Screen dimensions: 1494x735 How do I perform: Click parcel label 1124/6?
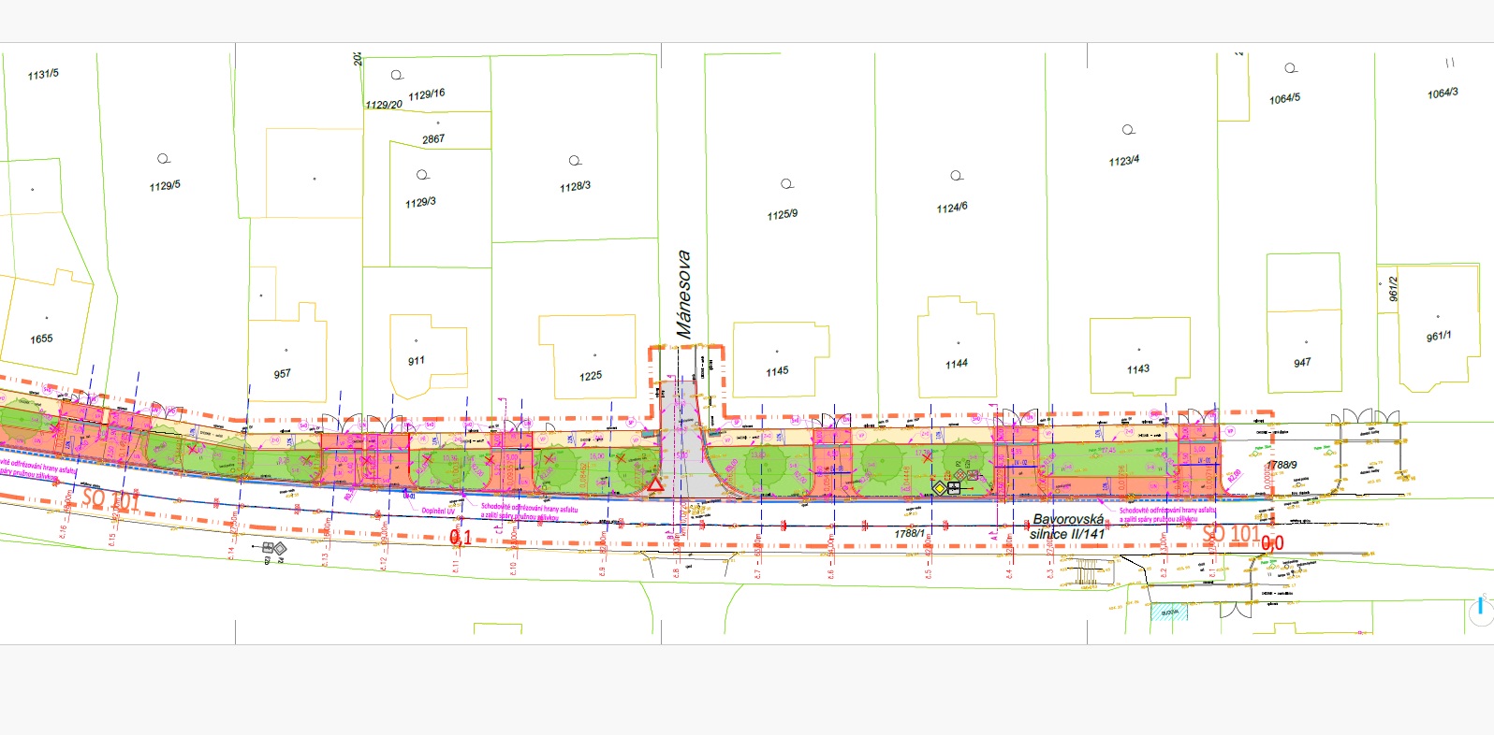coord(952,208)
